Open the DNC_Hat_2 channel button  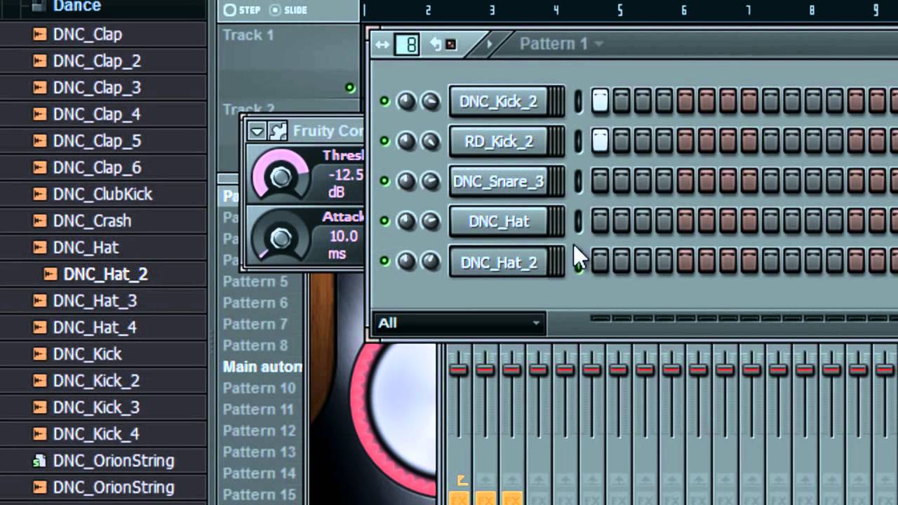point(507,262)
